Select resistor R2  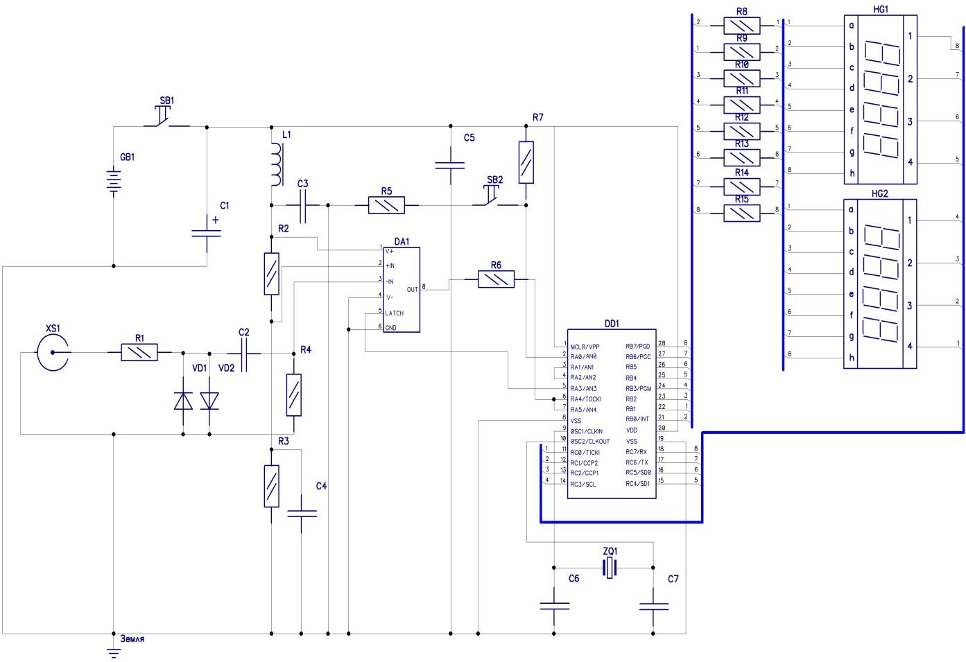(x=272, y=274)
